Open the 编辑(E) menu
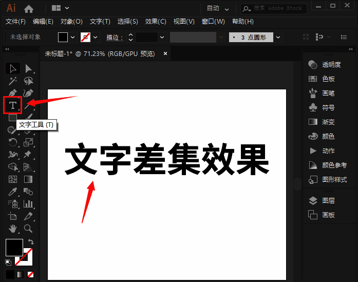358x282 pixels. click(x=43, y=22)
